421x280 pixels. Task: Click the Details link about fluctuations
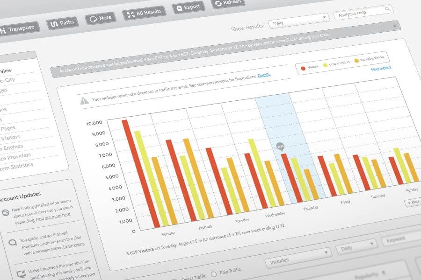pyautogui.click(x=264, y=75)
